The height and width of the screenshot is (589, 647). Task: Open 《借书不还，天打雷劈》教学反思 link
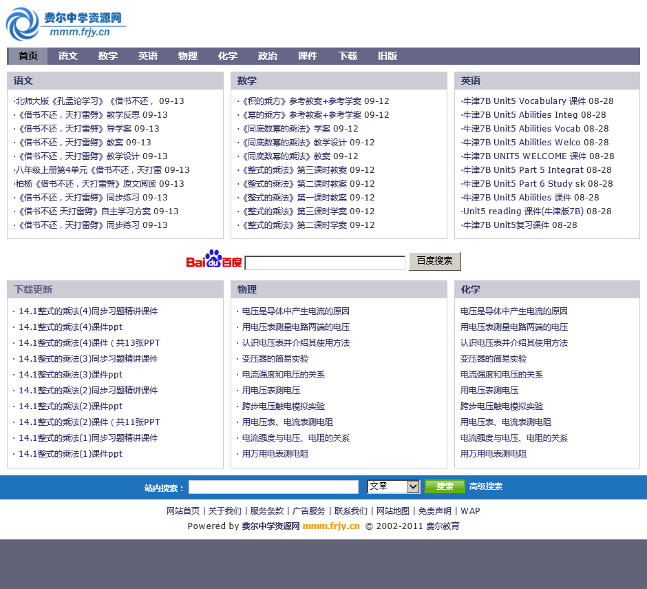[77, 115]
